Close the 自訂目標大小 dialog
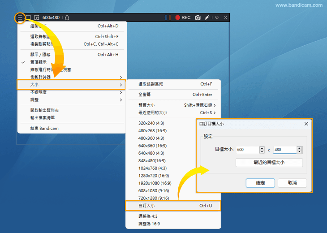This screenshot has width=327, height=233. (306, 124)
